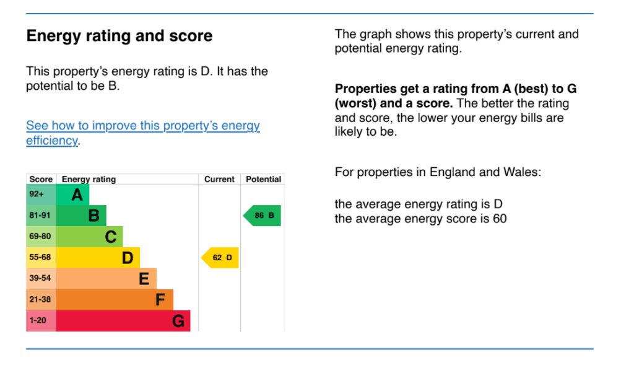The width and height of the screenshot is (634, 381).
Task: Select the red G rating bar
Action: (123, 321)
